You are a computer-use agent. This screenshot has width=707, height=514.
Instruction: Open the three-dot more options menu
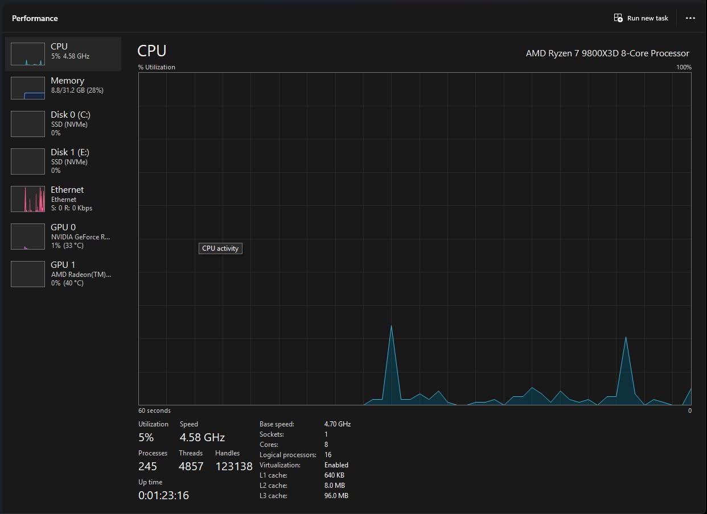(x=690, y=18)
